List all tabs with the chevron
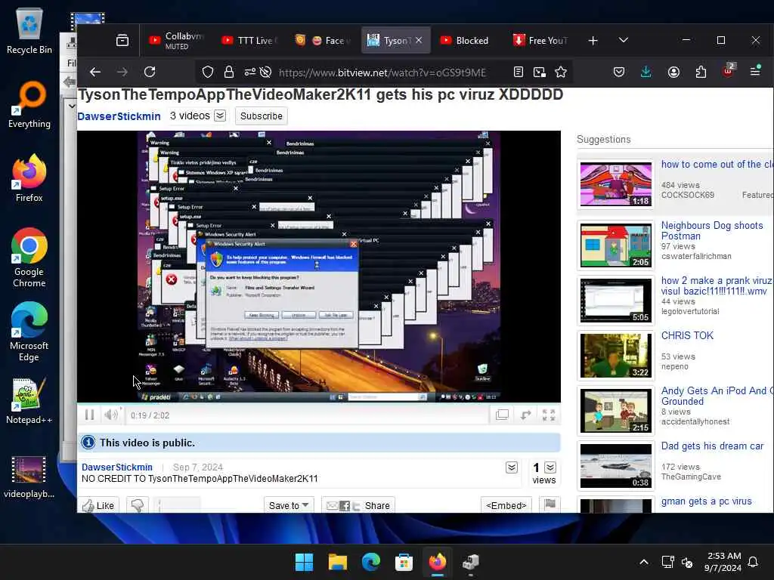The width and height of the screenshot is (774, 580). (x=624, y=41)
